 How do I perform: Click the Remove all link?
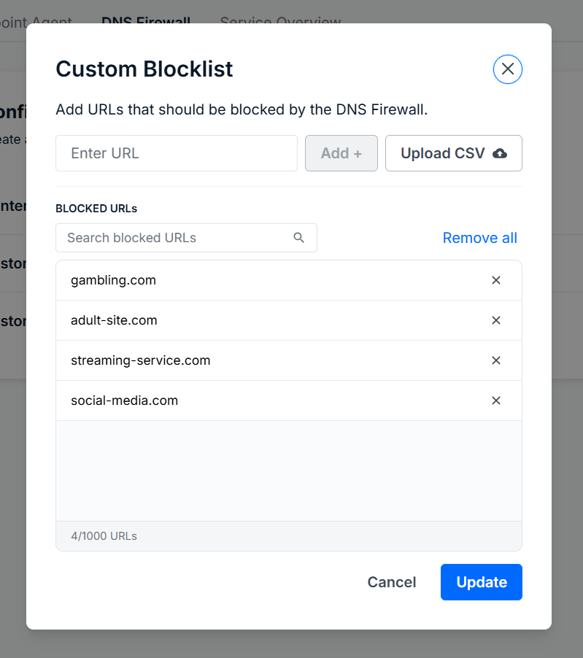click(x=479, y=238)
